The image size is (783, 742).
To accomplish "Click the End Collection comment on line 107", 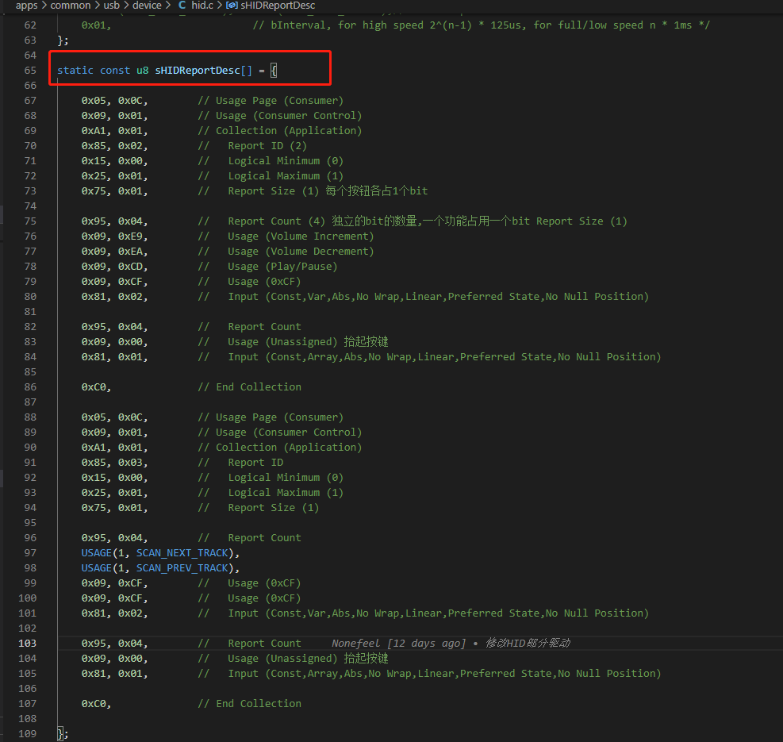I will 250,704.
